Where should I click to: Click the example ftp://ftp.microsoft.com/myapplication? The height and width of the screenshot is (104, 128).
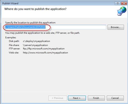[x=44, y=49]
